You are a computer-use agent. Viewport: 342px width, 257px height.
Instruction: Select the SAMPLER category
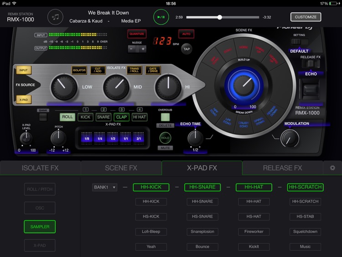40,227
